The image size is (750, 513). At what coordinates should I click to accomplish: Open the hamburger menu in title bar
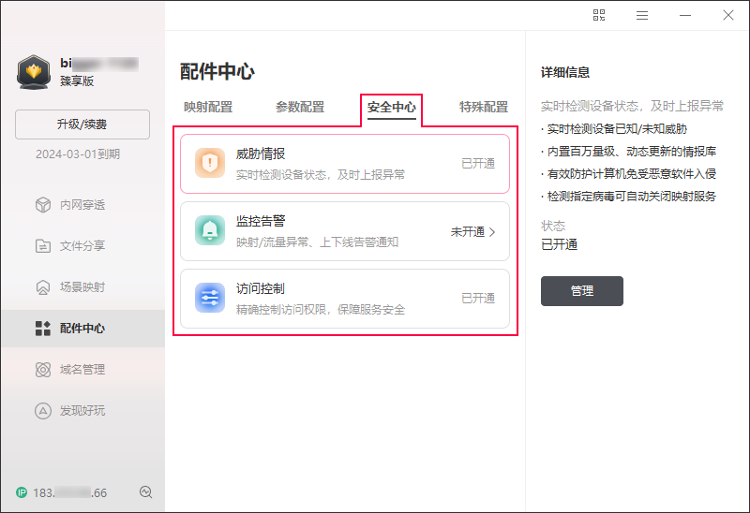click(642, 15)
